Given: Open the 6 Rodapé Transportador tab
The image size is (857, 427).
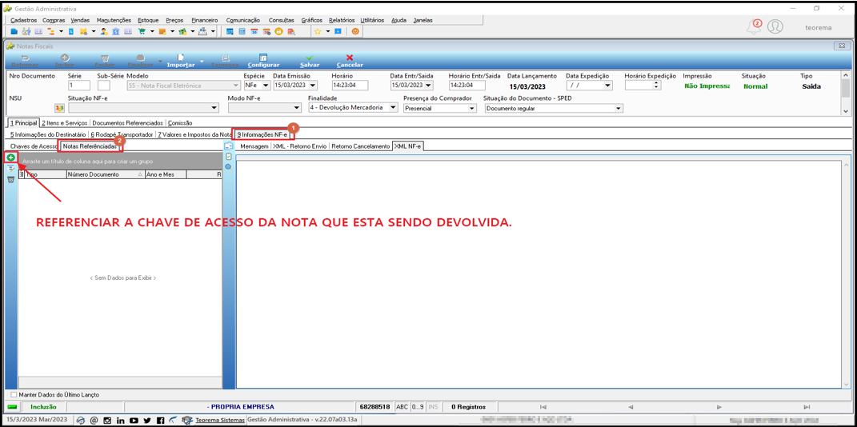Looking at the screenshot, I should (122, 134).
